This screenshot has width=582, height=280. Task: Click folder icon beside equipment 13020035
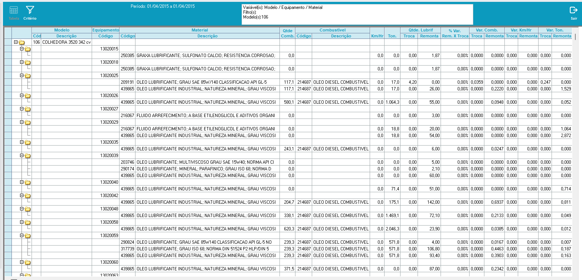(x=27, y=142)
